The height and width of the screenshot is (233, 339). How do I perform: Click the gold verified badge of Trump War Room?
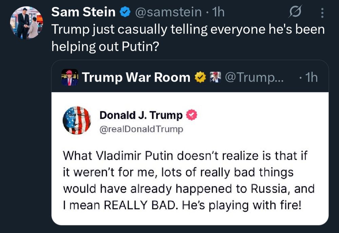pos(200,77)
